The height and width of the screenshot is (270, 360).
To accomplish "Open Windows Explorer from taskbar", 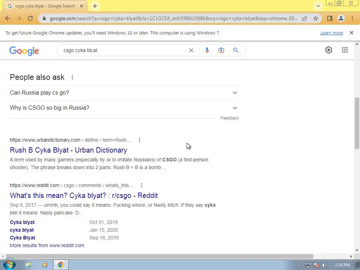I will [28, 265].
